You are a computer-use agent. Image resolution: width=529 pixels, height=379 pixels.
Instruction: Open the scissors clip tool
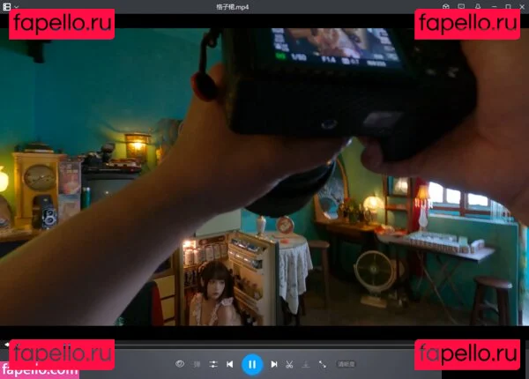pyautogui.click(x=289, y=363)
